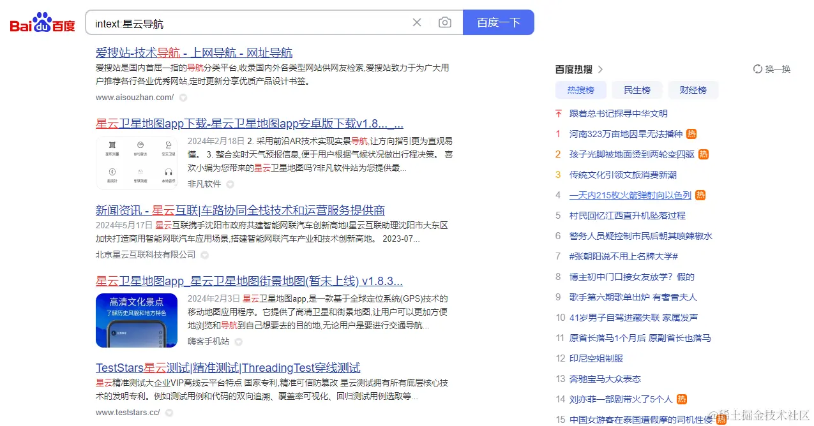This screenshot has height=426, width=814.
Task: Click dropdown icon beside 北京星云互联科技有限公司
Action: click(x=205, y=255)
